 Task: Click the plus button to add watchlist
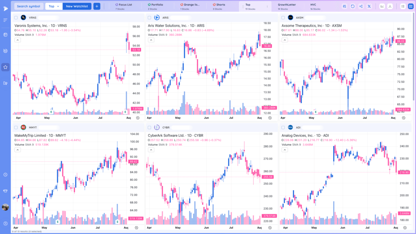(x=97, y=6)
